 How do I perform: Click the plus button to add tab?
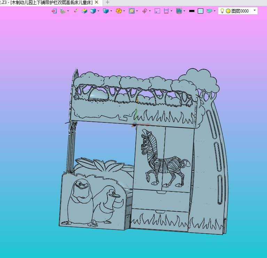pos(108,2)
